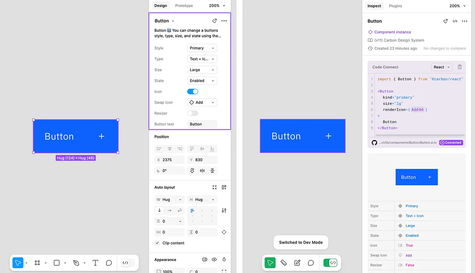The image size is (475, 273).
Task: Click the Connected badge
Action: click(451, 143)
